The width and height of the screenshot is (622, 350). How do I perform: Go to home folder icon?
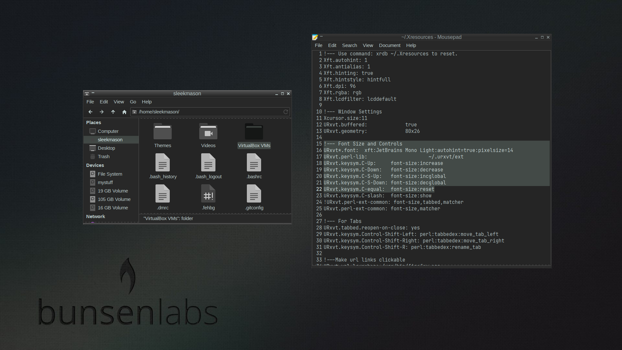point(124,112)
